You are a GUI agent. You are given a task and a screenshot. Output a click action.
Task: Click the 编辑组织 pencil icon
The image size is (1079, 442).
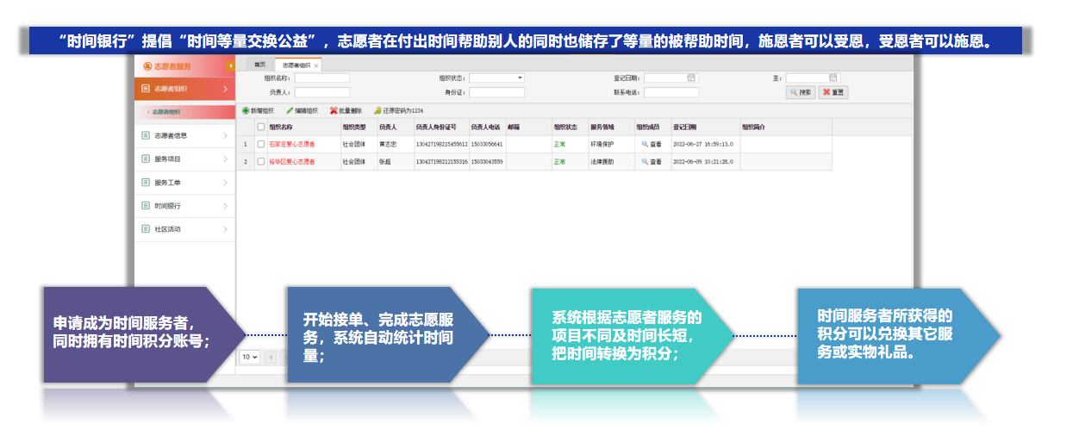[x=290, y=111]
